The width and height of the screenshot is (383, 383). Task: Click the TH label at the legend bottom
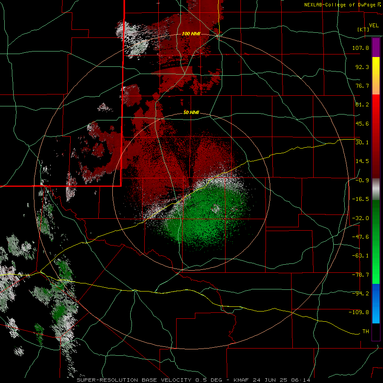[366, 332]
